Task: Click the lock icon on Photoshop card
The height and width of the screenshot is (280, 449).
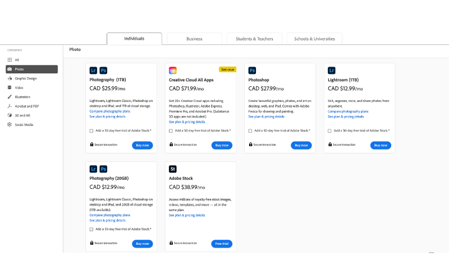Action: pyautogui.click(x=250, y=144)
